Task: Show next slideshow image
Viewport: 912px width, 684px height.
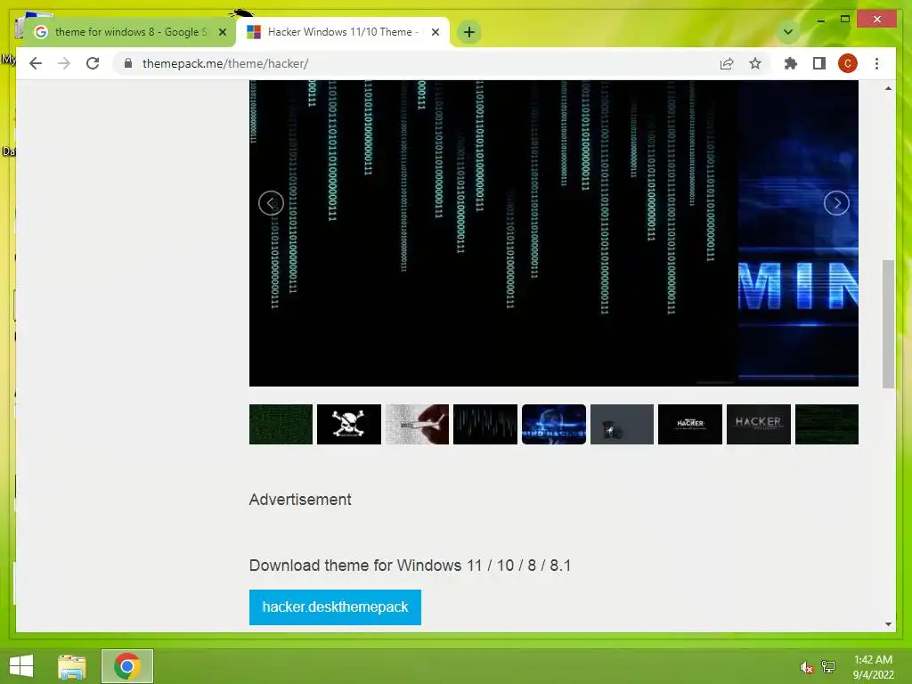Action: (836, 203)
